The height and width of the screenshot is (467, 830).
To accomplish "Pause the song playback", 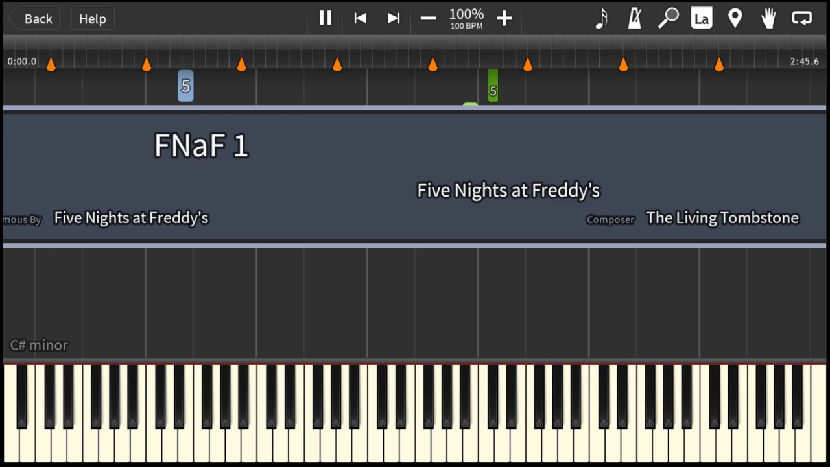I will (326, 18).
